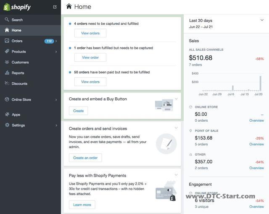Click the Reports bar chart icon
This screenshot has height=214, width=269.
(x=7, y=73)
